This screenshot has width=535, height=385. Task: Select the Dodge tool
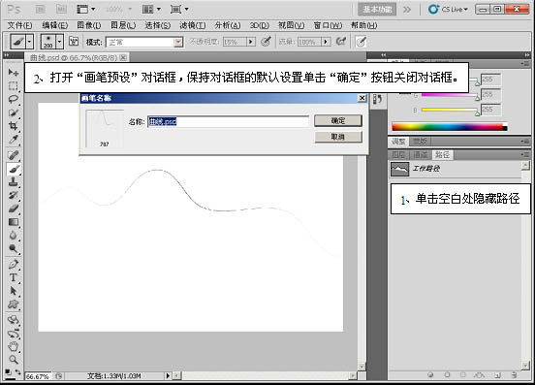[x=14, y=248]
